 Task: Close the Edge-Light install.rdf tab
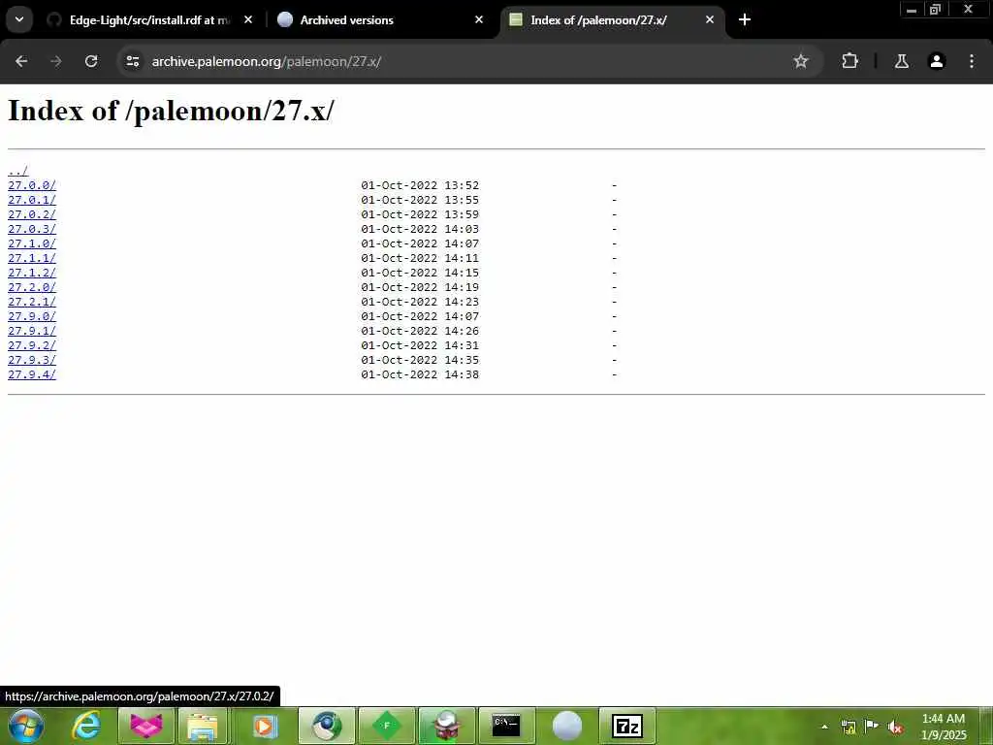pyautogui.click(x=248, y=19)
